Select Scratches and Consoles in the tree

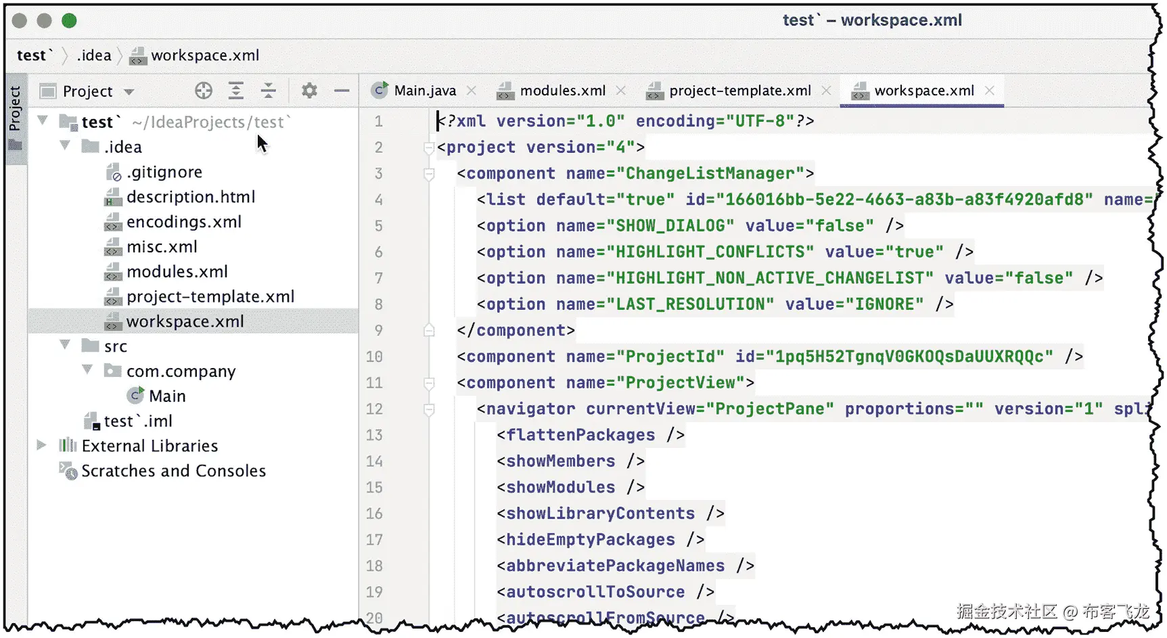click(173, 471)
